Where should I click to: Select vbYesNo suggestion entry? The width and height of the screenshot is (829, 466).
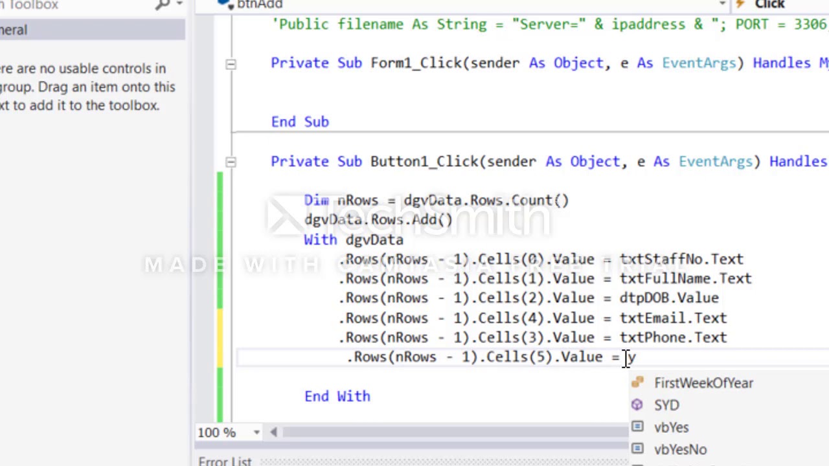pyautogui.click(x=680, y=449)
